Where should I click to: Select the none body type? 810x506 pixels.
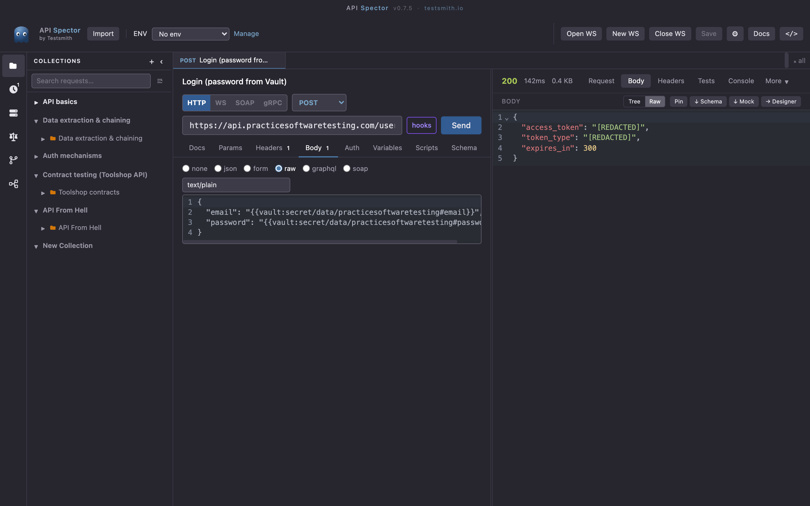click(x=186, y=168)
